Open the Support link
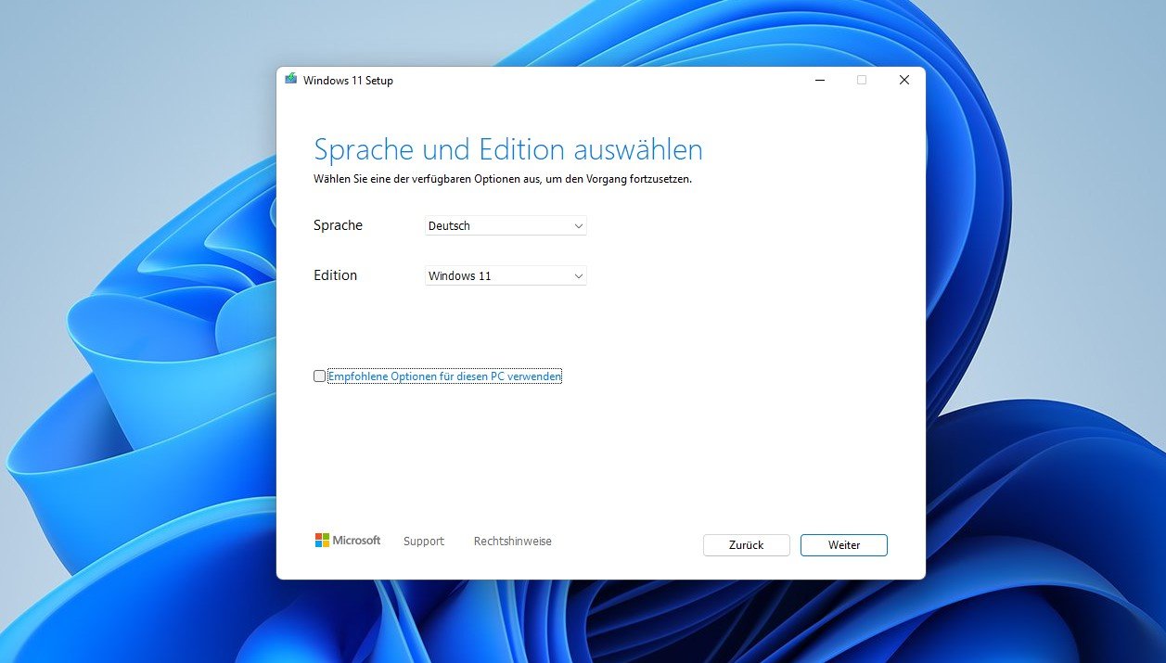The height and width of the screenshot is (663, 1166). [423, 541]
